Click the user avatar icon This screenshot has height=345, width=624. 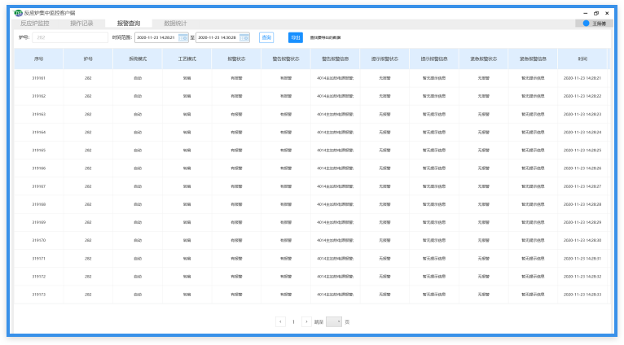(x=586, y=24)
